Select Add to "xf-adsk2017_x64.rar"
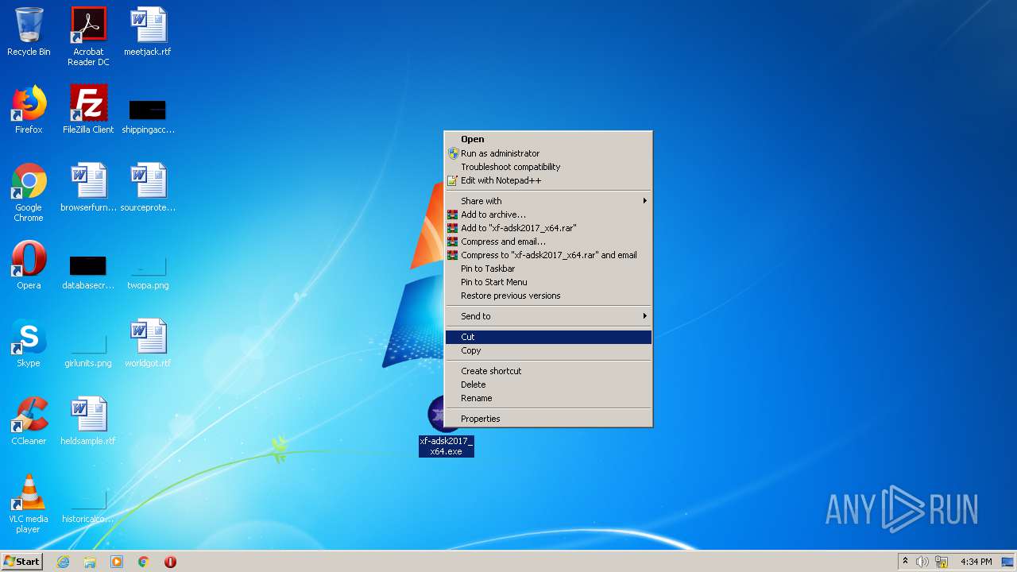Screen dimensions: 1017x572 (548, 228)
